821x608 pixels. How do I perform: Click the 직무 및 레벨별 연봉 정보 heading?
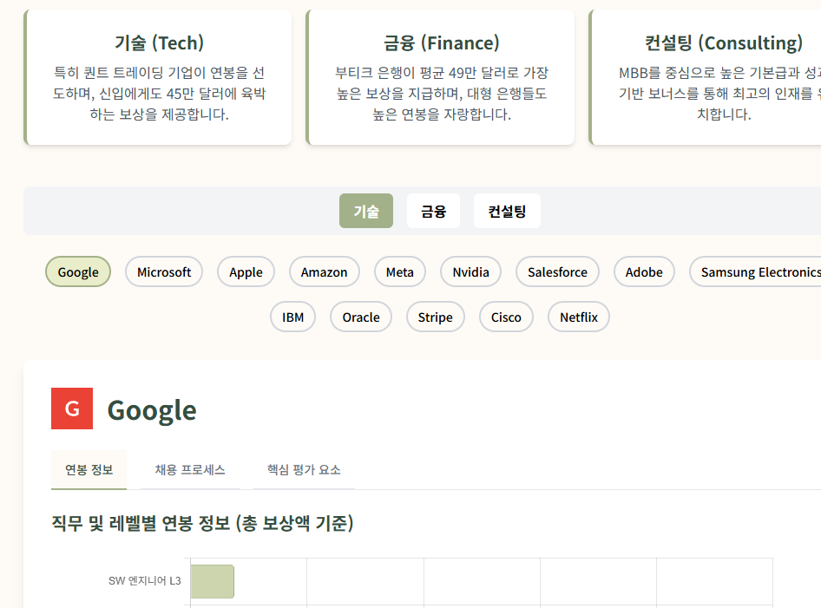202,523
